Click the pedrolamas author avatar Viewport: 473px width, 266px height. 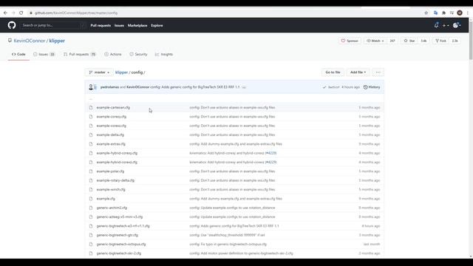91,87
